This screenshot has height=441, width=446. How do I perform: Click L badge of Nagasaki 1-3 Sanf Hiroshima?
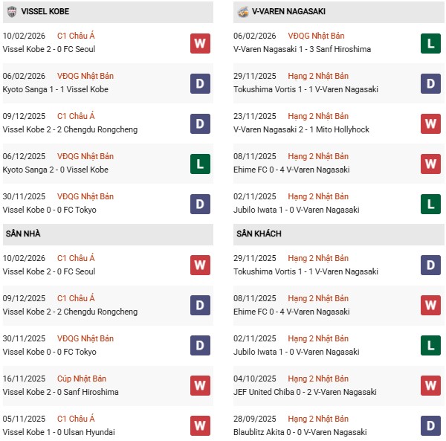pyautogui.click(x=430, y=43)
